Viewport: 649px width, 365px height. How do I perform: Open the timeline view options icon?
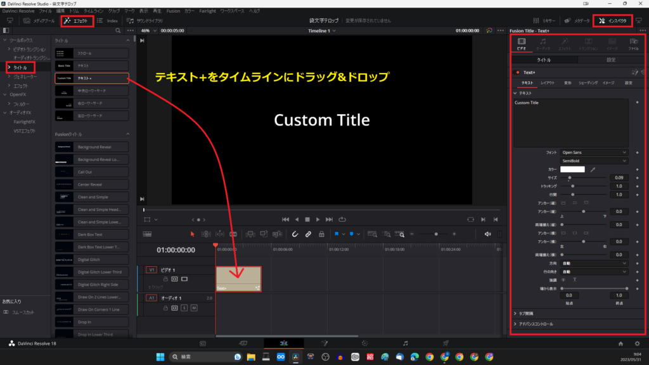[147, 234]
